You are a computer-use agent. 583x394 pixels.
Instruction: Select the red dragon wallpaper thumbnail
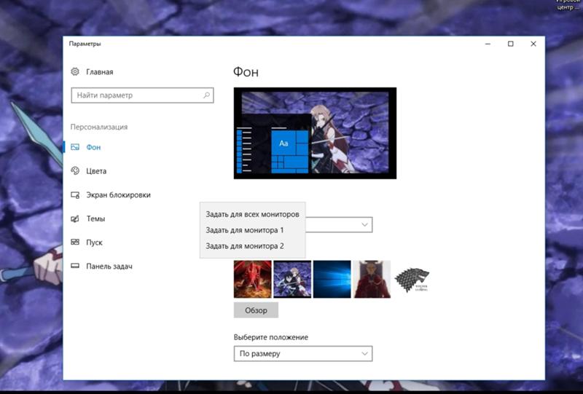tap(252, 279)
